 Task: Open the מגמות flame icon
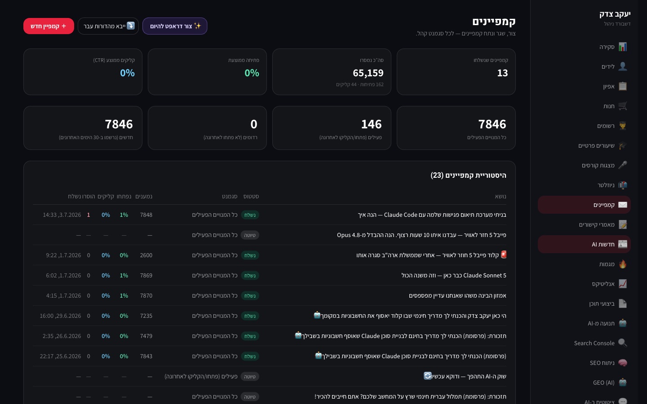pyautogui.click(x=622, y=264)
